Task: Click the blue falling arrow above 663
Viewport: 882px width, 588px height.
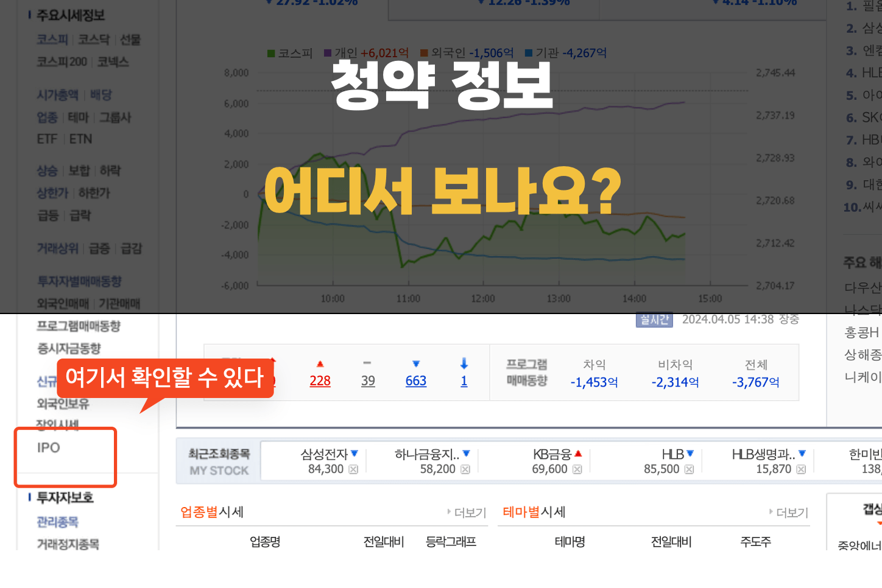Action: [416, 364]
